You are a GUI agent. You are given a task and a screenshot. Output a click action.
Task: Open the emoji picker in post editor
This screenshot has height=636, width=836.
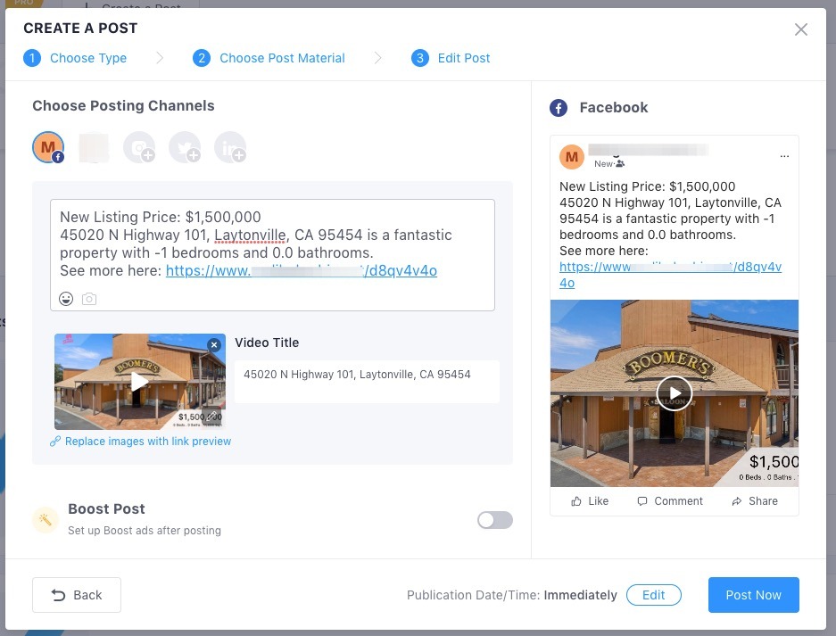coord(66,299)
